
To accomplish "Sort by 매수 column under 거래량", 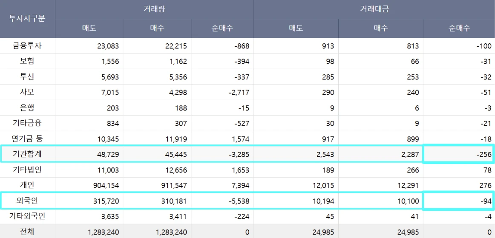I will [157, 28].
